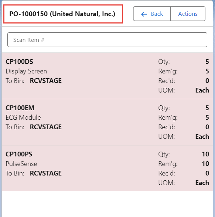The image size is (215, 217).
Task: Click RCVSTAGE bin for CP100PS
Action: pos(46,173)
